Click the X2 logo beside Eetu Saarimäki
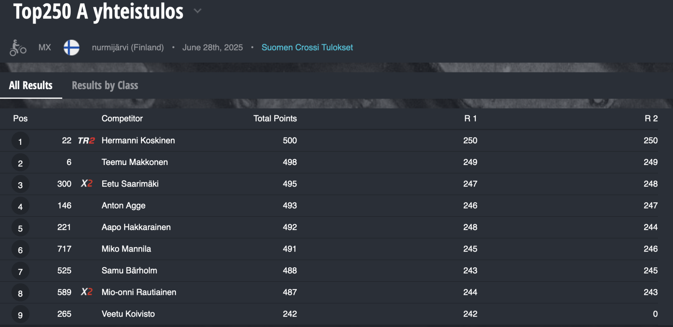Image resolution: width=673 pixels, height=327 pixels. 86,184
